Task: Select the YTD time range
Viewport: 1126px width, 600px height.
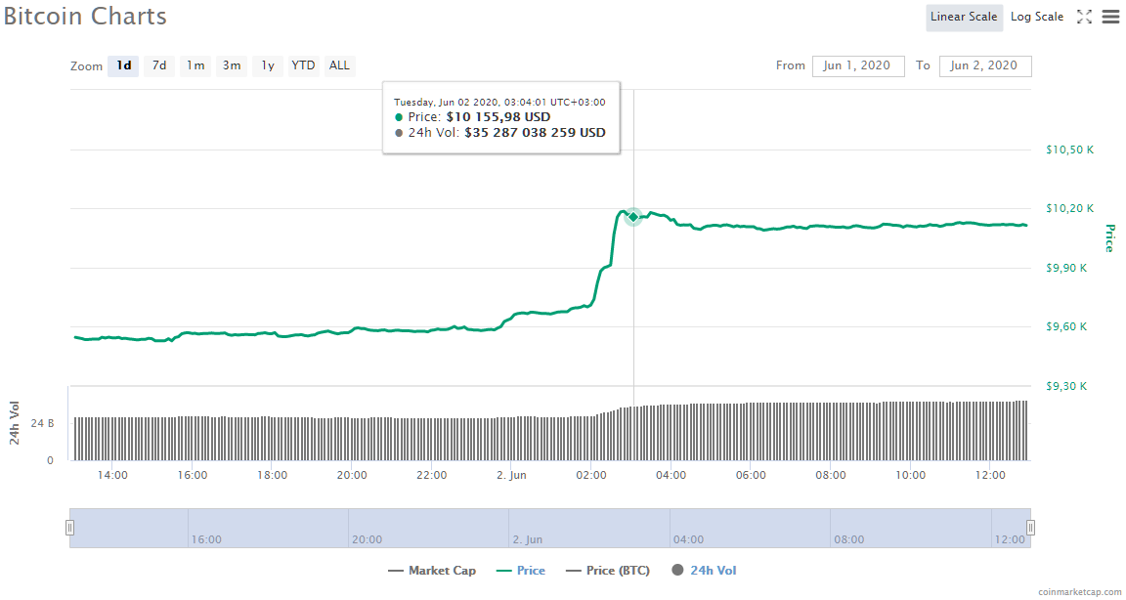Action: 302,65
